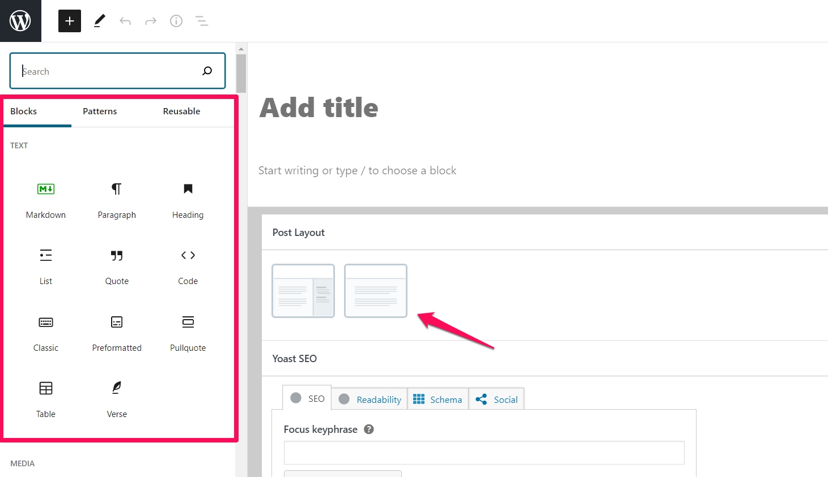Collapse the TEXT block category
Image resolution: width=828 pixels, height=477 pixels.
pyautogui.click(x=19, y=145)
